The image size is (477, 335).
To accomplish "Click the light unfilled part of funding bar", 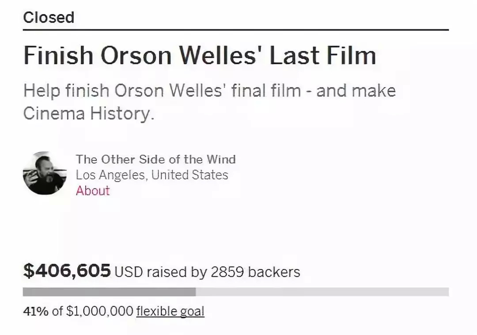I will 322,292.
